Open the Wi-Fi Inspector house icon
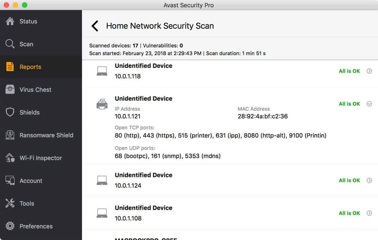 10,158
